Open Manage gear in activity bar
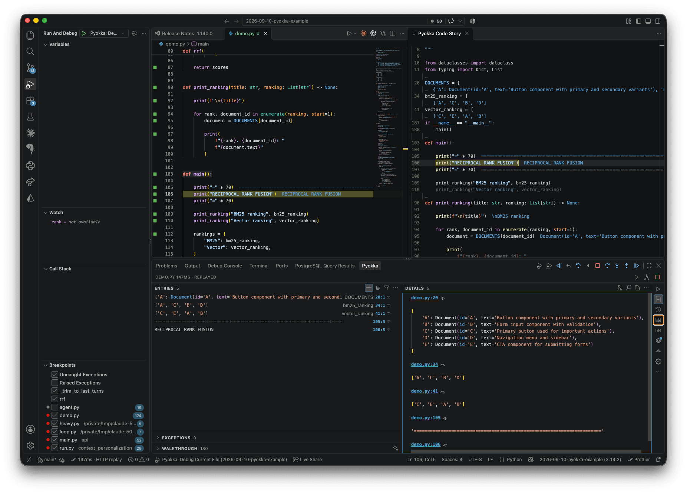 click(30, 446)
